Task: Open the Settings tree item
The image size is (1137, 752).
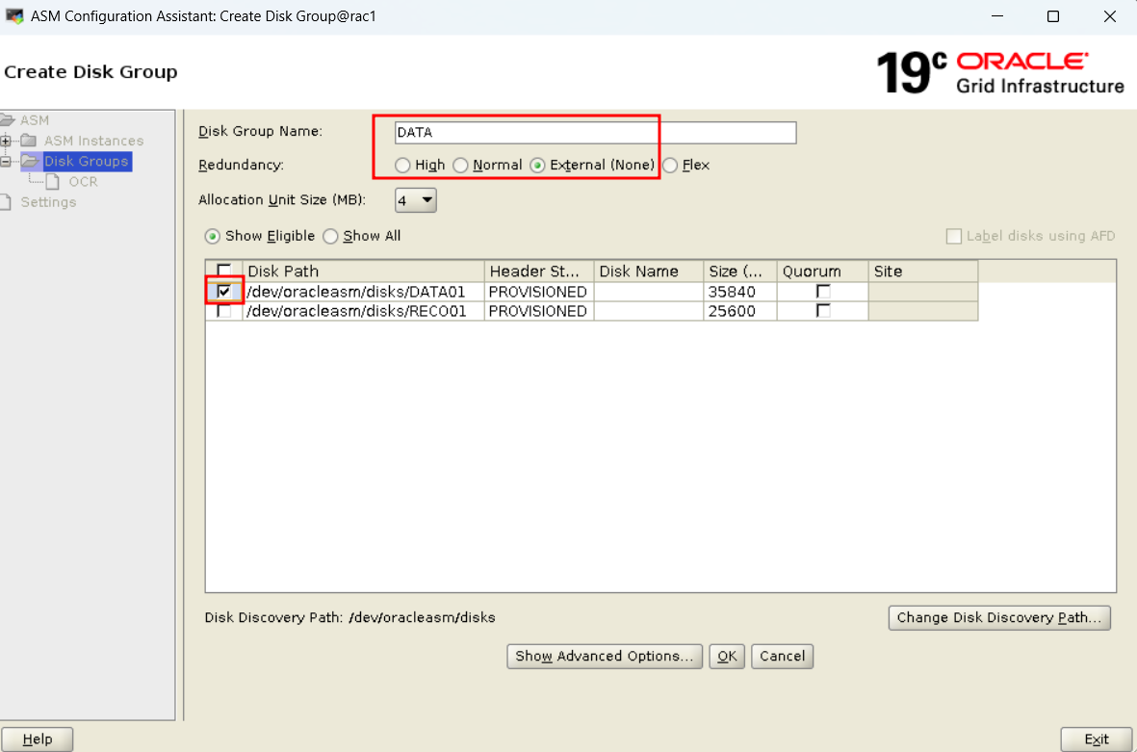Action: pyautogui.click(x=48, y=202)
